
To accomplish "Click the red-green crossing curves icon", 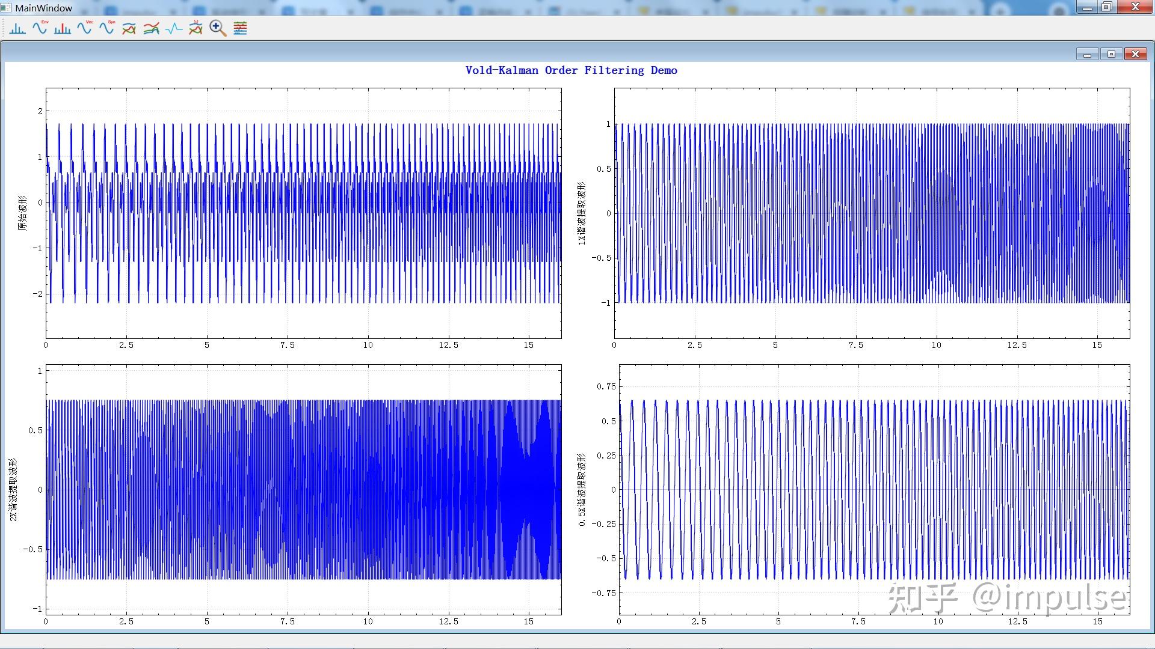I will point(129,28).
